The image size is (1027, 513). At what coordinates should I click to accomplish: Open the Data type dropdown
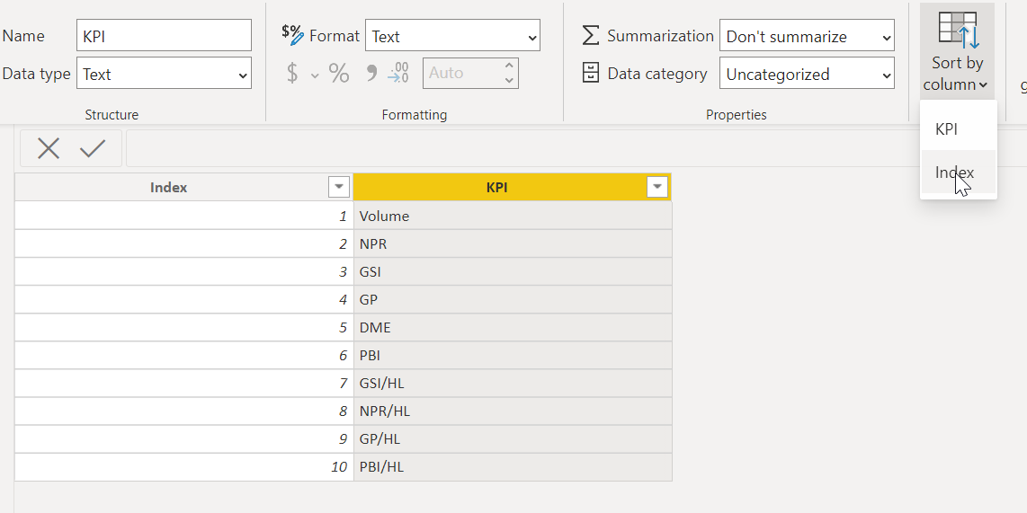[164, 74]
